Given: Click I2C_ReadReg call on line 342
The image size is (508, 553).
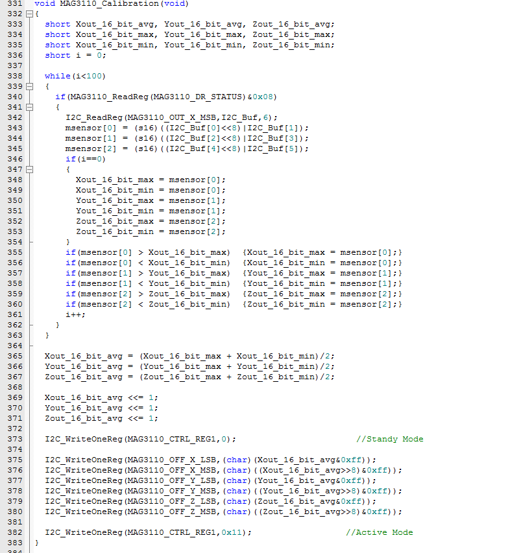Looking at the screenshot, I should tap(94, 117).
